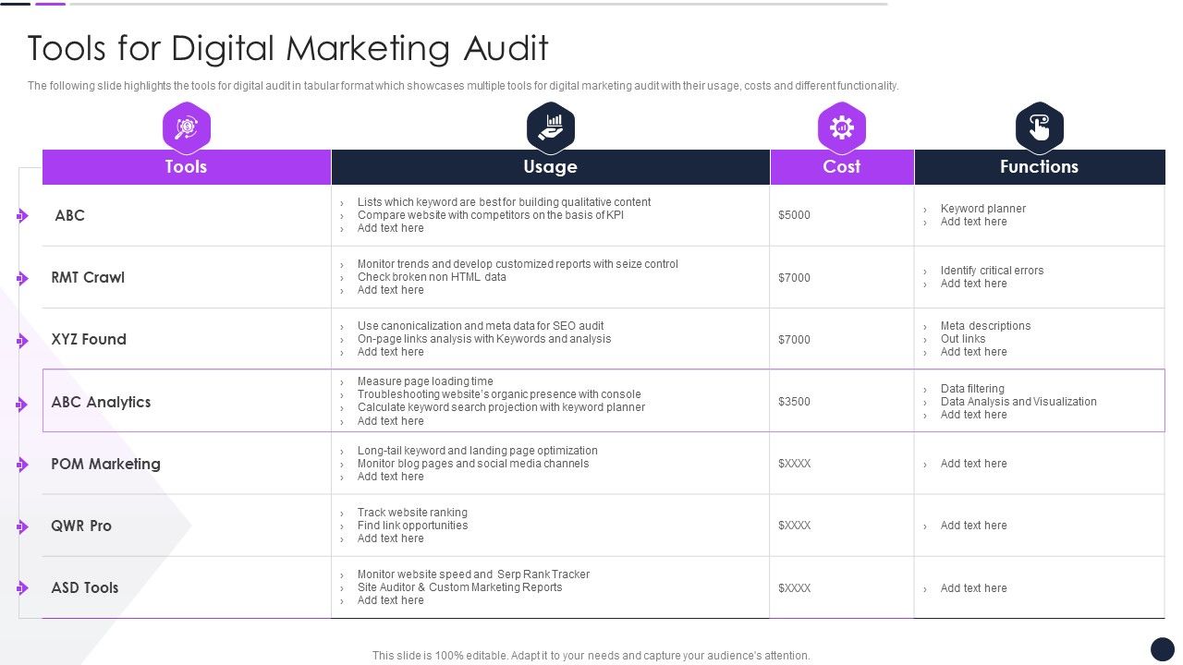Click 'Add text here' in ASD Tools functions
The height and width of the screenshot is (665, 1183).
coord(973,588)
